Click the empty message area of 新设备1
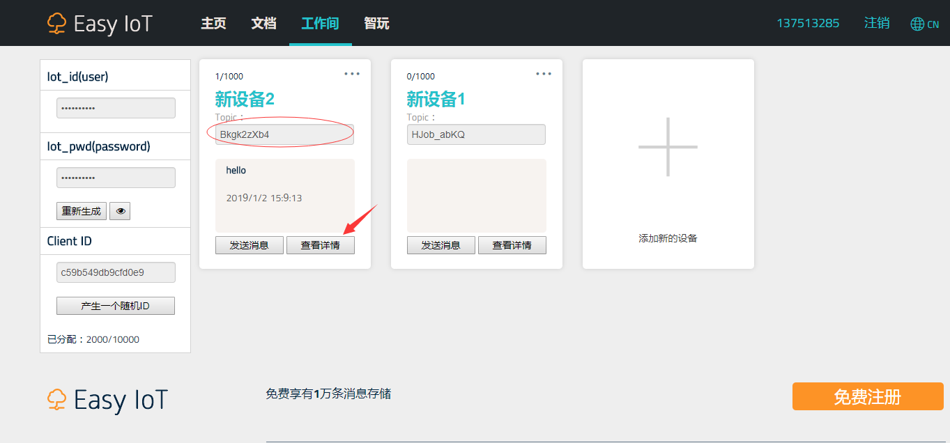 (477, 196)
